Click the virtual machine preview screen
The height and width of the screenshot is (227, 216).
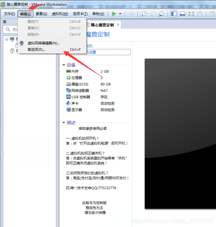[181, 134]
